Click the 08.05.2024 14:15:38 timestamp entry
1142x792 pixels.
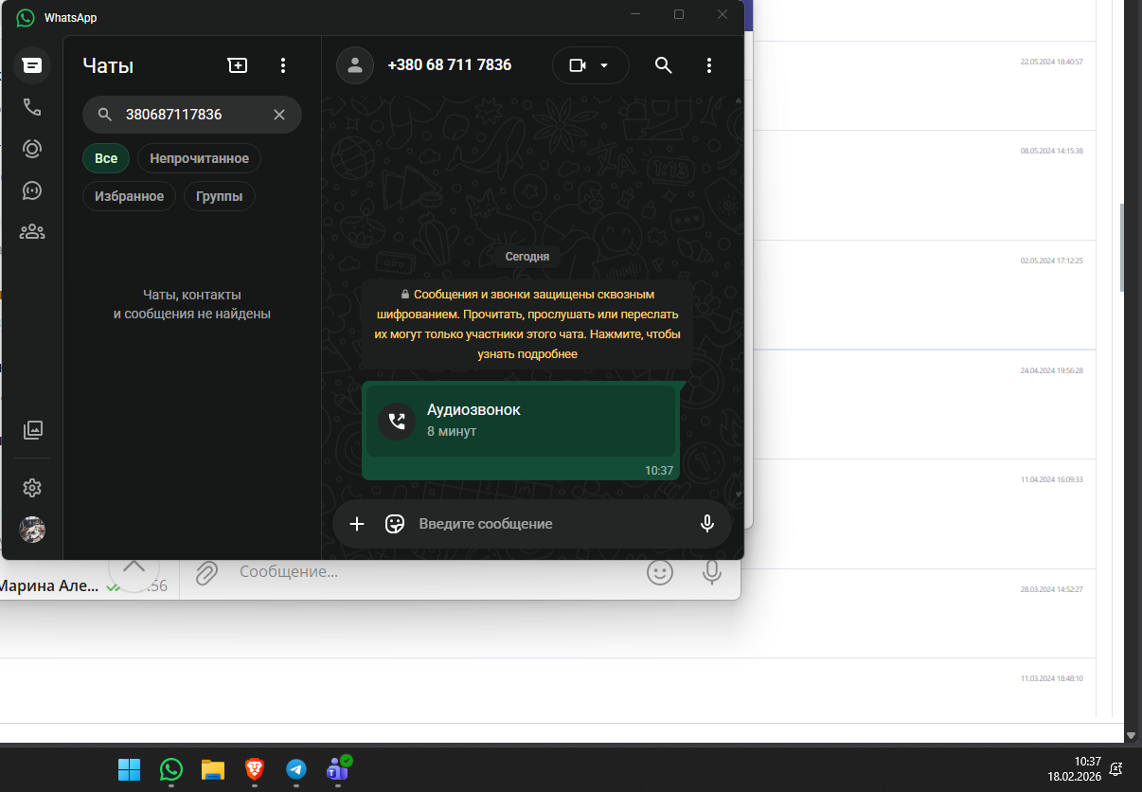click(x=1051, y=151)
